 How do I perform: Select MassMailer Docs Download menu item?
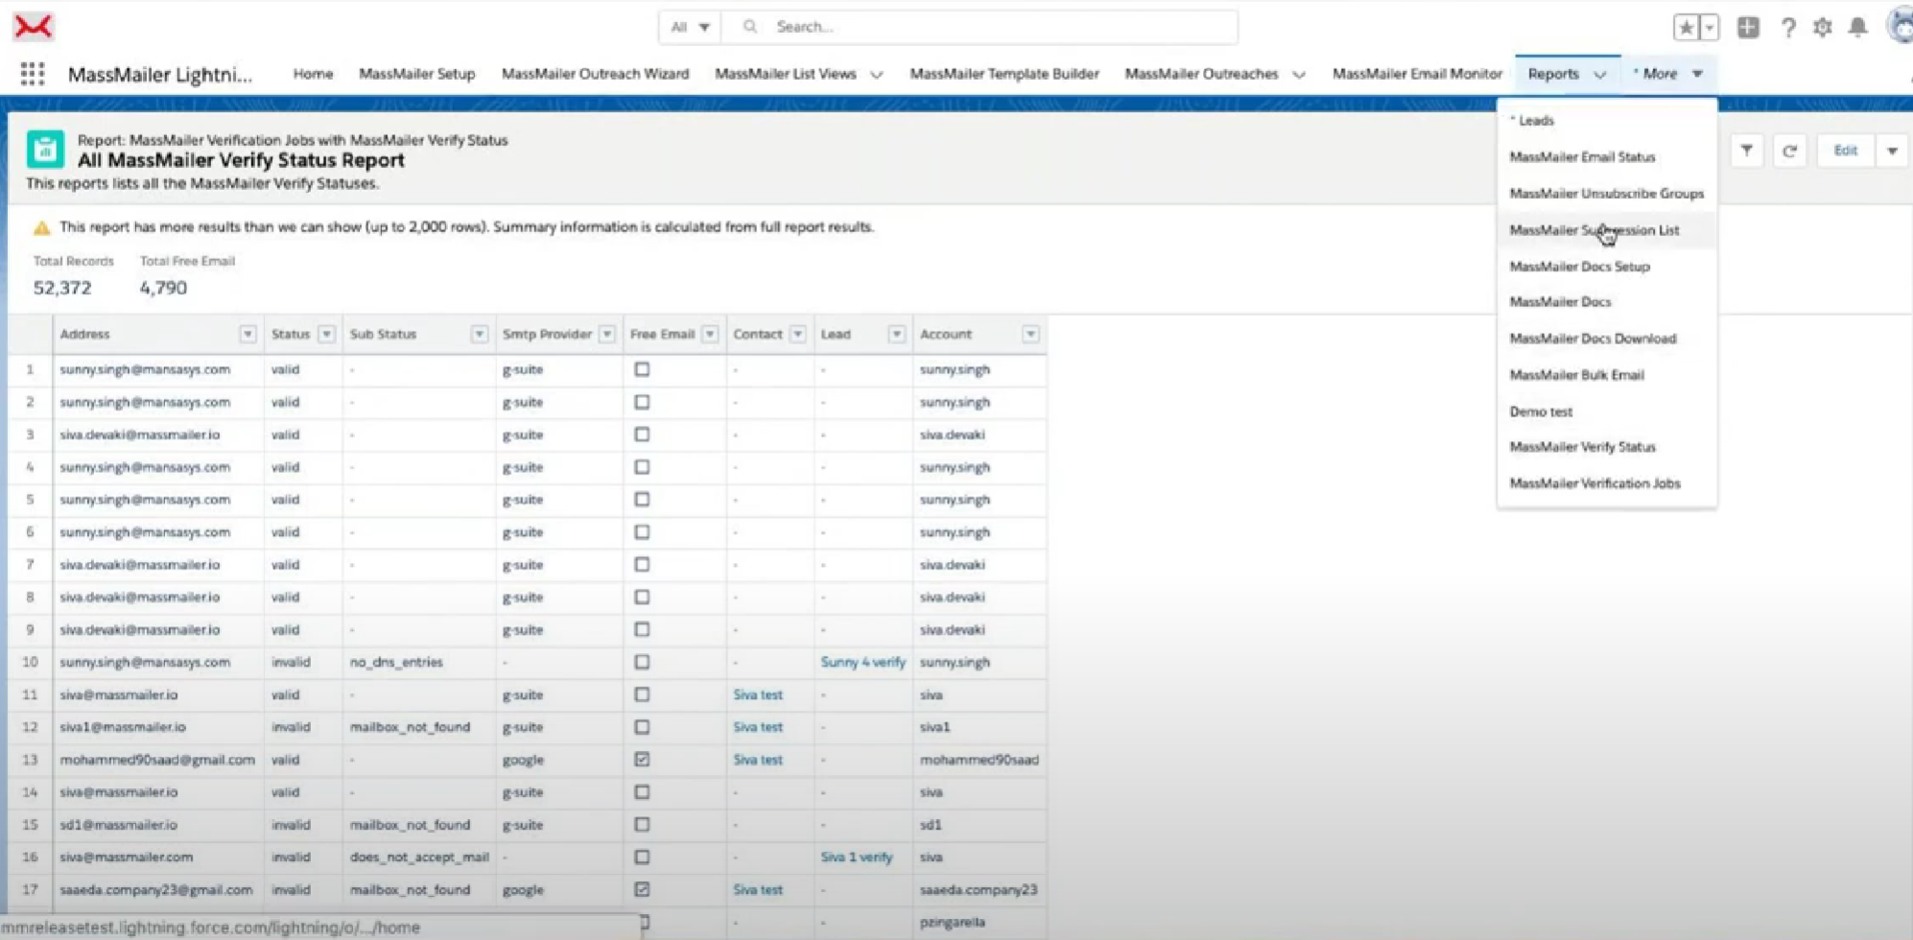1607,339
